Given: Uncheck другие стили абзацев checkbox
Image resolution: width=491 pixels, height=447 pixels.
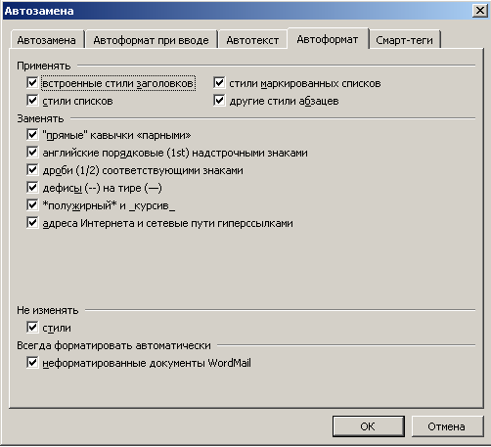Looking at the screenshot, I should 219,101.
